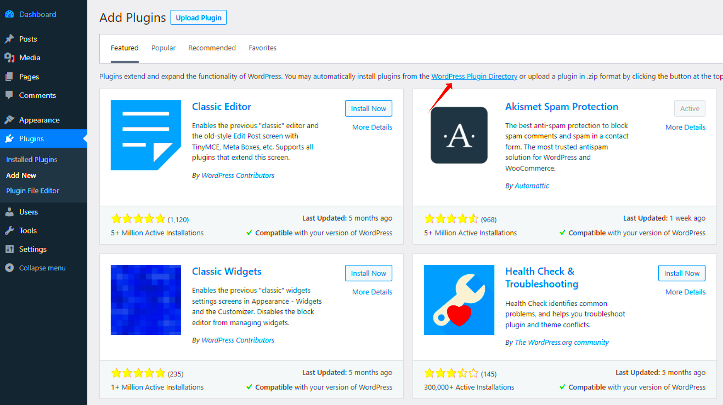Screen dimensions: 723x405
Task: View More Details for Akismet
Action: click(685, 127)
